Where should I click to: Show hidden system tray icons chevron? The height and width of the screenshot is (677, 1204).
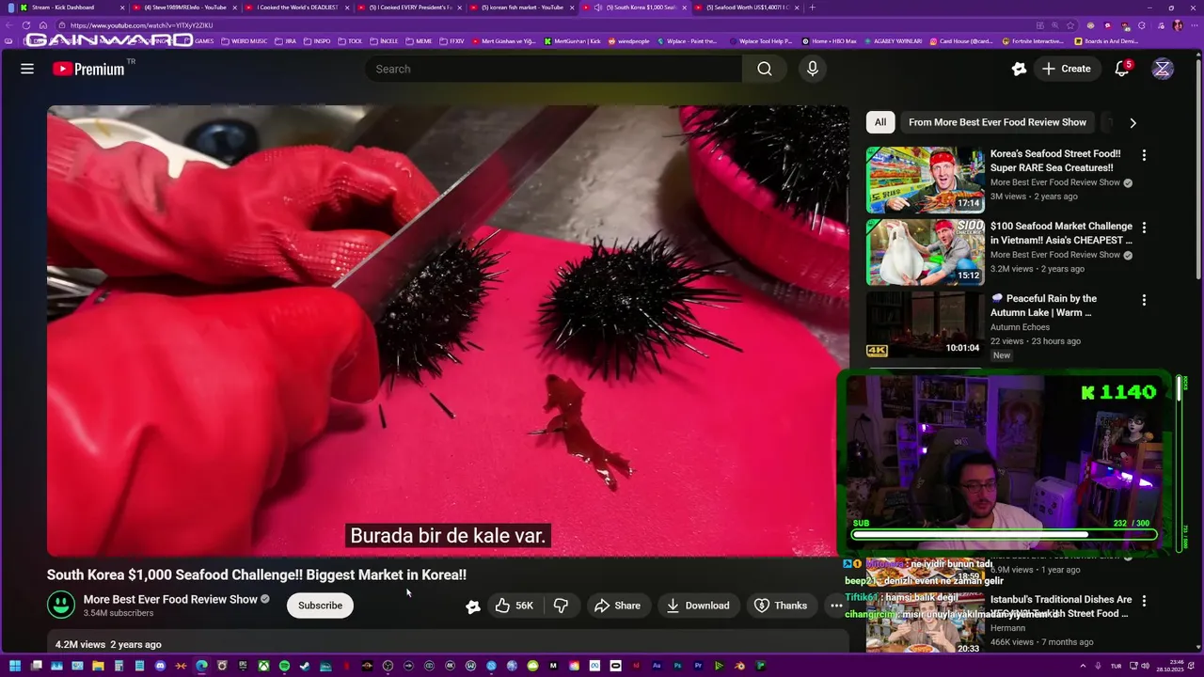[1083, 666]
